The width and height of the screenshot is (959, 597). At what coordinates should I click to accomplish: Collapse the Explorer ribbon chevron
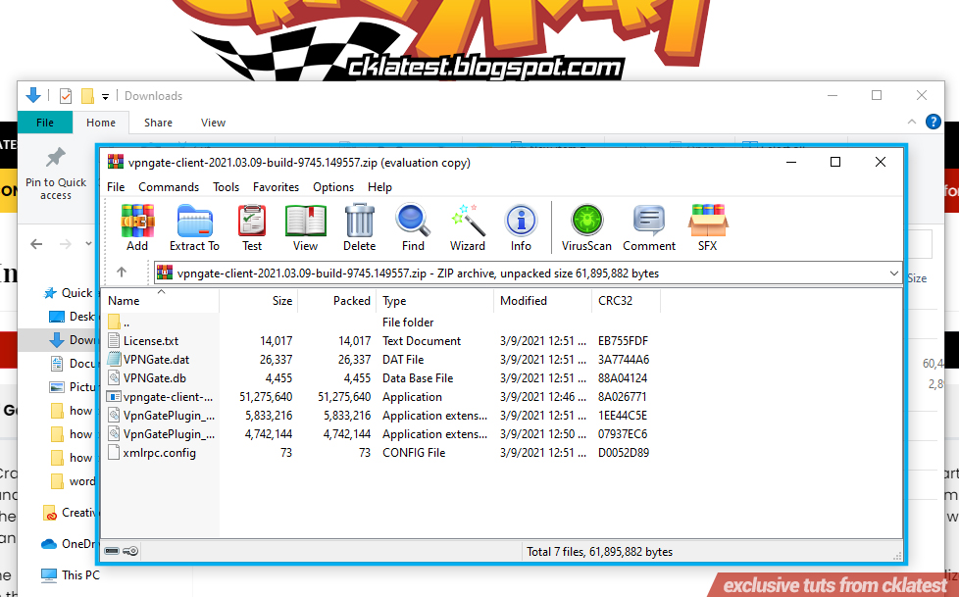[912, 122]
